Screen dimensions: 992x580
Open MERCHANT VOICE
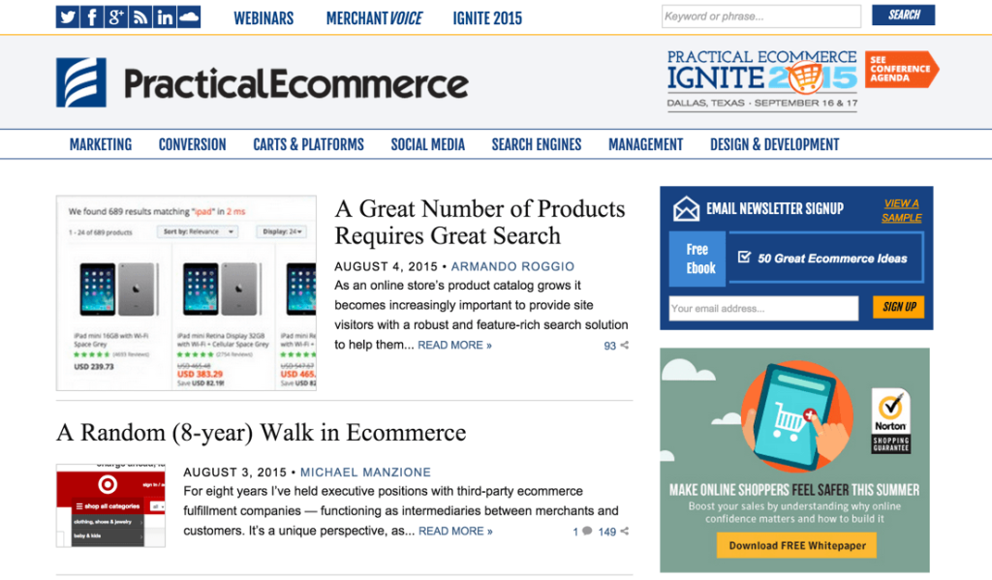click(374, 16)
